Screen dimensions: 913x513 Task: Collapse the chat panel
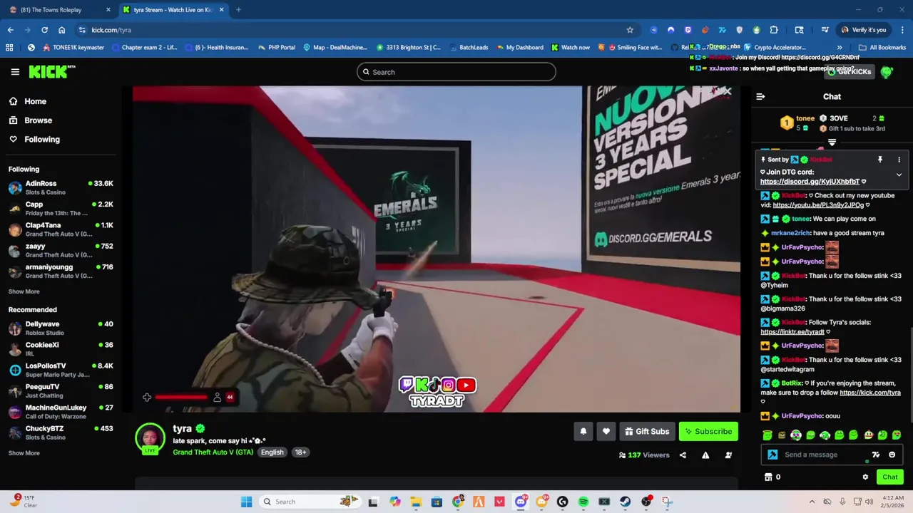click(x=760, y=97)
